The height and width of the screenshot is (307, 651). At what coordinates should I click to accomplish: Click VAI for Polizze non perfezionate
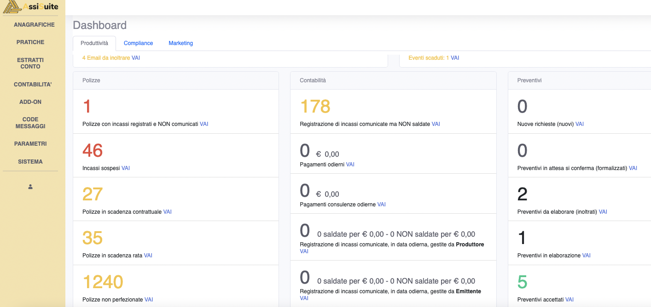pos(149,300)
